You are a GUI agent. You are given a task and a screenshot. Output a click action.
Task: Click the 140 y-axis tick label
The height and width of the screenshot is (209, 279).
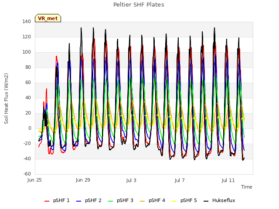[27, 21]
